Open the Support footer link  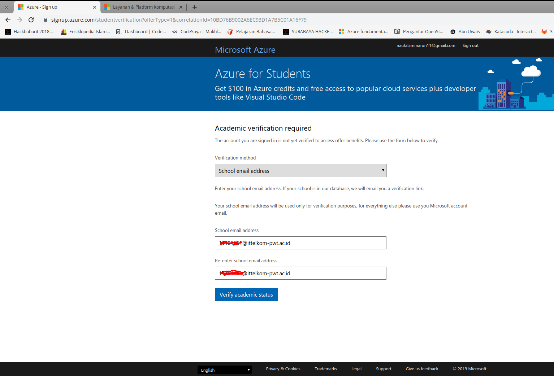click(x=384, y=369)
